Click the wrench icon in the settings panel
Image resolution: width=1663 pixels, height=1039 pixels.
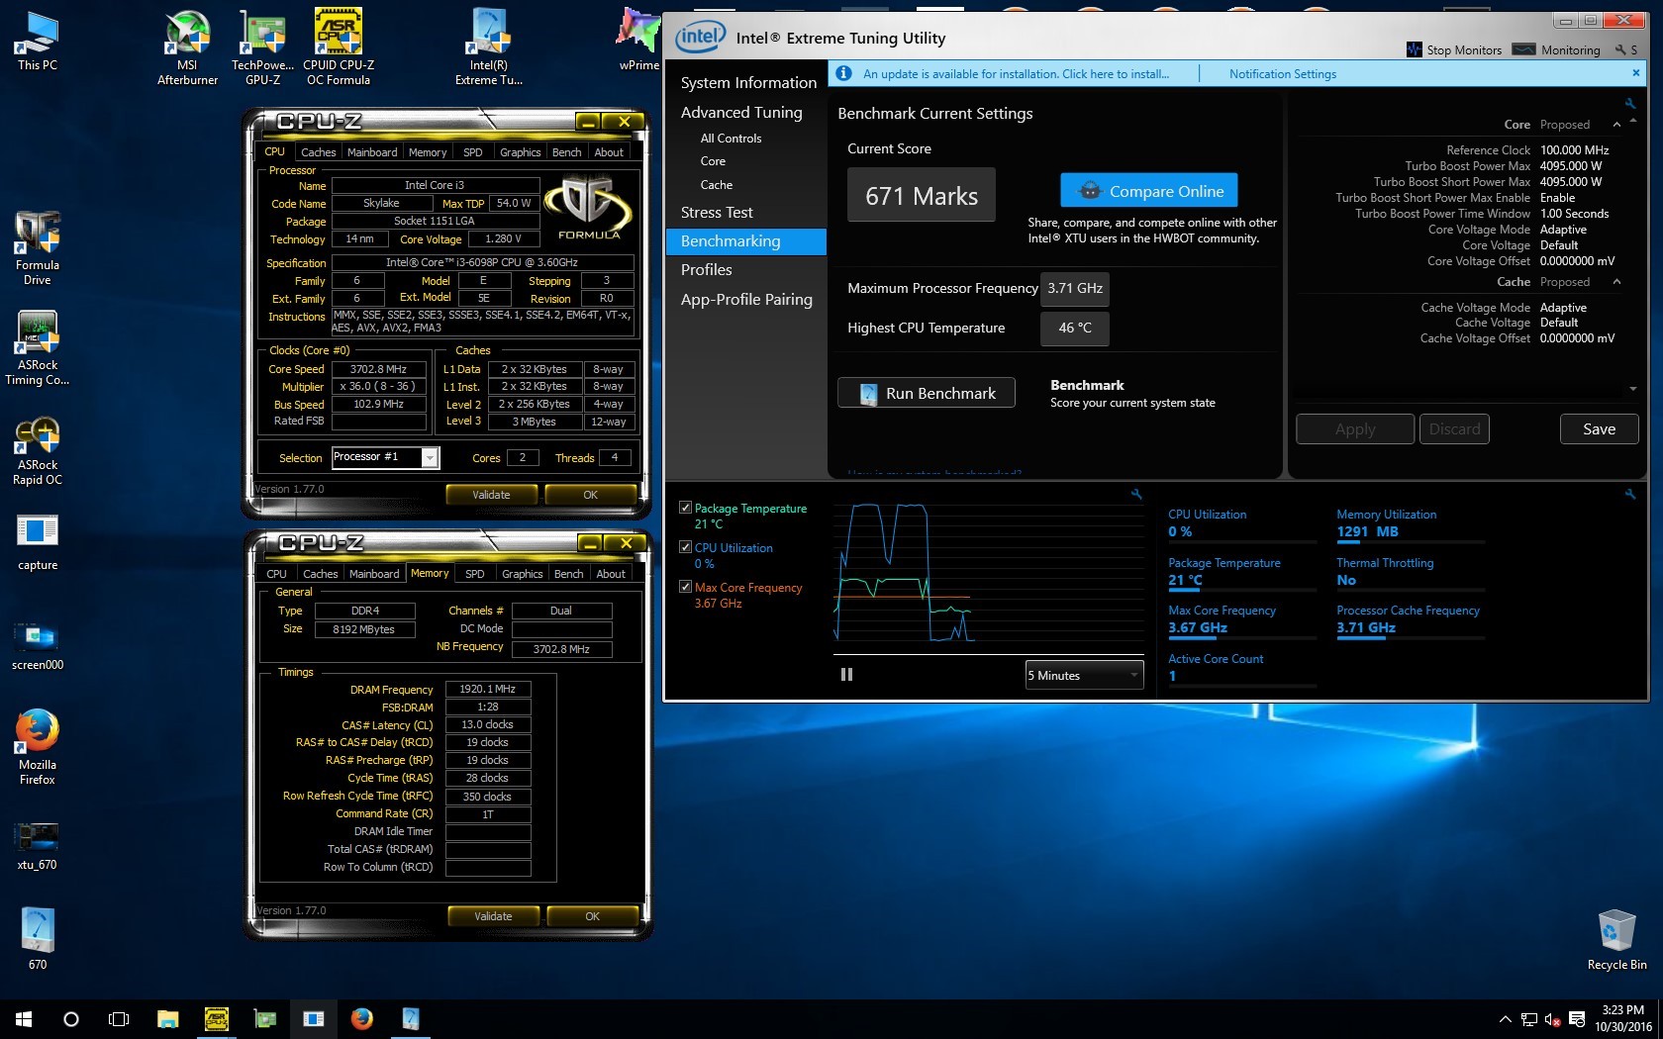1629,103
